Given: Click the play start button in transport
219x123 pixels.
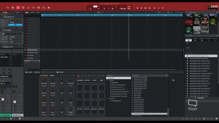Looking at the screenshot, I should point(163,8).
